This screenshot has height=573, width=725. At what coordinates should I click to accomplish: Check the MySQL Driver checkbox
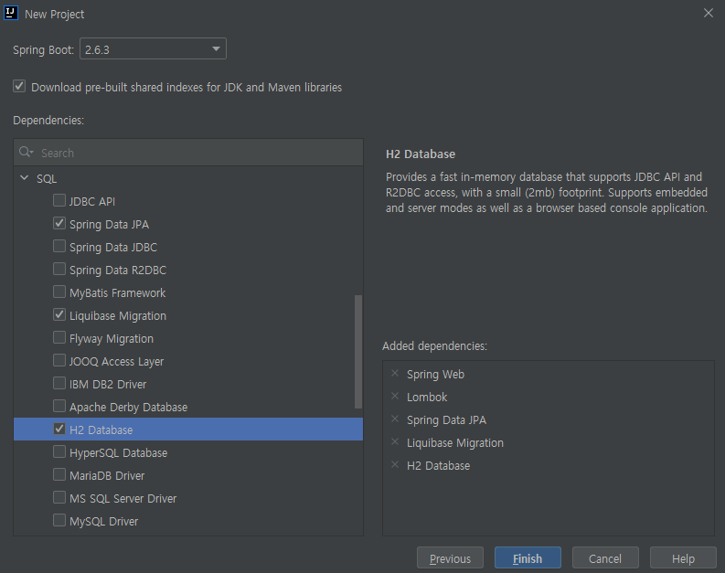59,520
